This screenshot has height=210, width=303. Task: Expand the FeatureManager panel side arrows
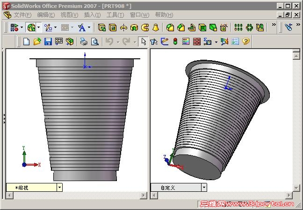(4, 119)
